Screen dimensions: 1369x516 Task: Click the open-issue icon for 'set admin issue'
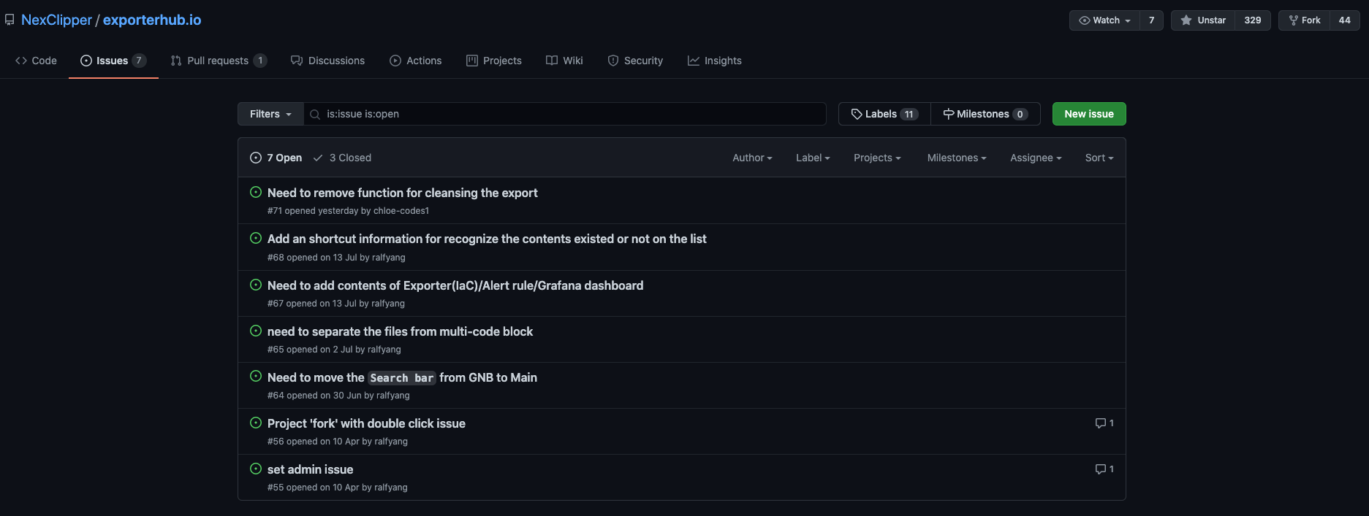256,469
